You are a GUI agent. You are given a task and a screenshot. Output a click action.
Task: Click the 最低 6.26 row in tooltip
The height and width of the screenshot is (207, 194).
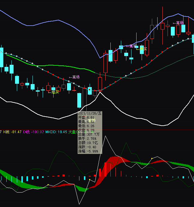point(86,126)
